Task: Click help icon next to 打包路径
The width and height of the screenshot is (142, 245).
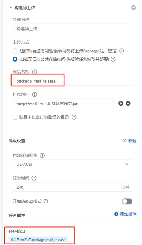Action: [34, 95]
